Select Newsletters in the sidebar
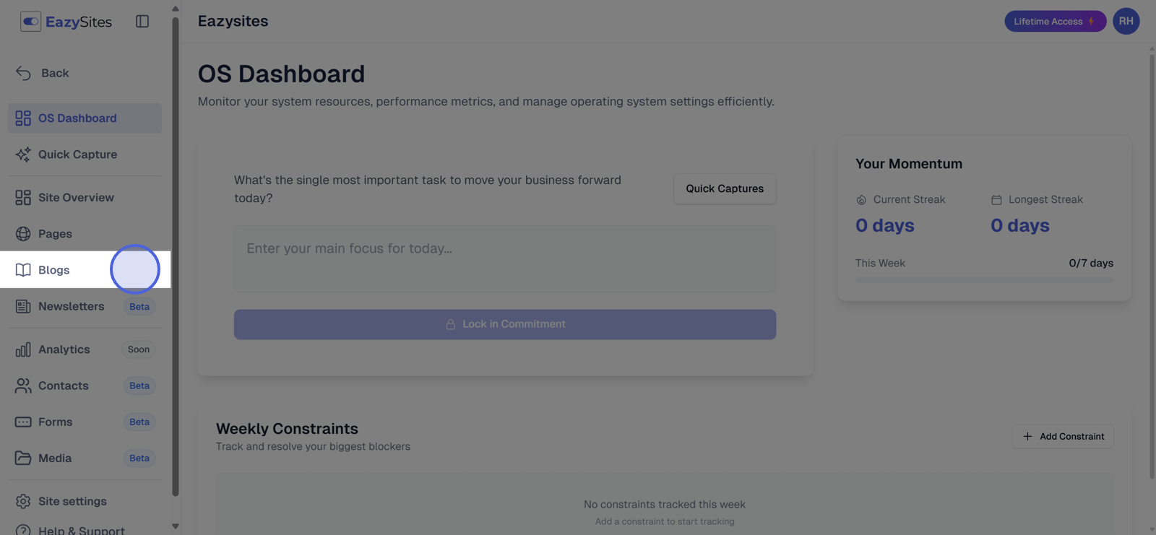The width and height of the screenshot is (1156, 535). click(x=71, y=306)
